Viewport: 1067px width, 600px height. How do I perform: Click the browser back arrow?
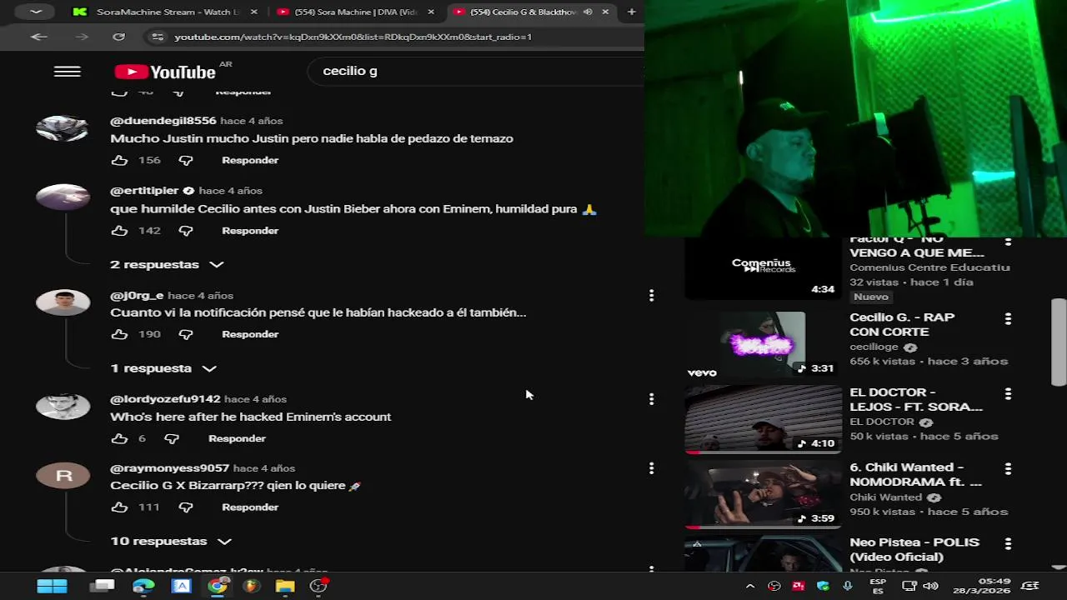[x=39, y=37]
